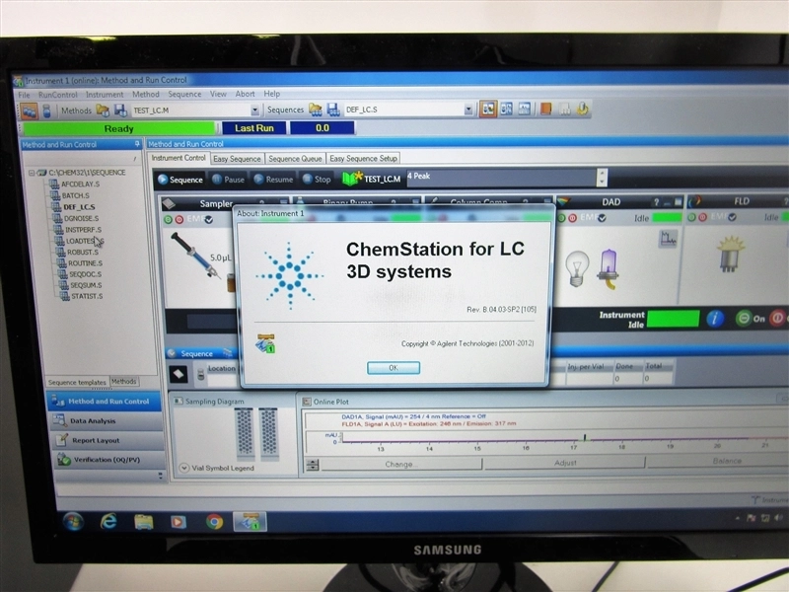Screen dimensions: 789x592
Task: Open the Sequence menu in menu bar
Action: point(184,94)
